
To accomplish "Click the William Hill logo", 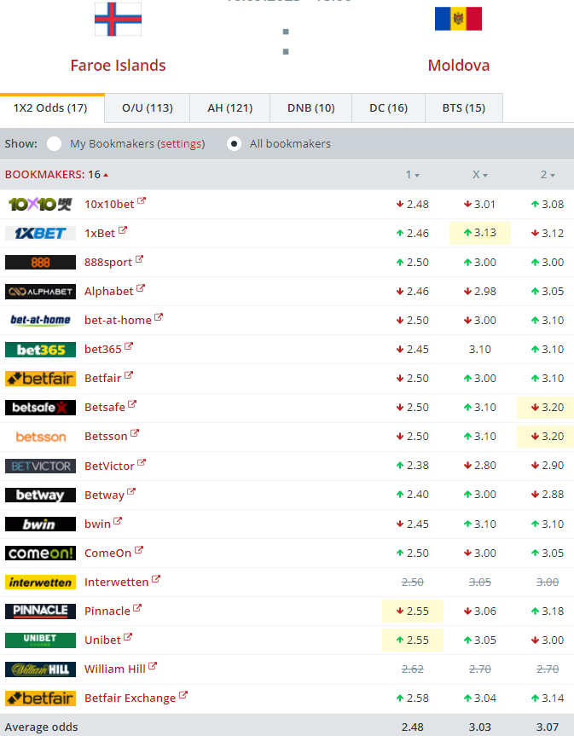I will tap(40, 669).
